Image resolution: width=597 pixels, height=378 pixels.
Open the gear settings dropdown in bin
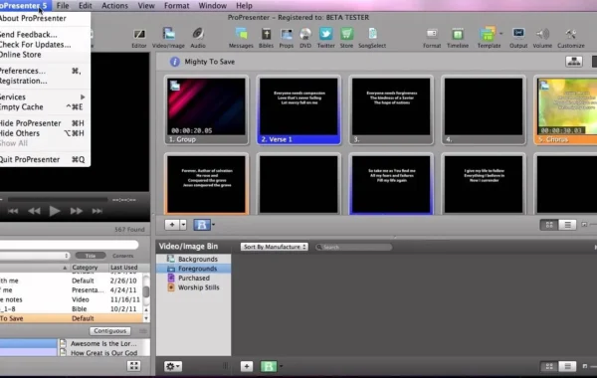[x=172, y=366]
